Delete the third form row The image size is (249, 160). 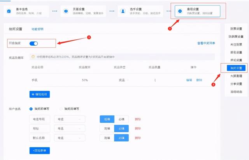coord(138,138)
